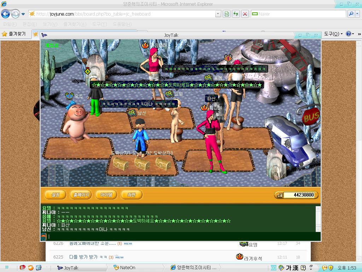This screenshot has height=272, width=362.
Task: Click the compatibility view page icon
Action: pyautogui.click(x=227, y=14)
